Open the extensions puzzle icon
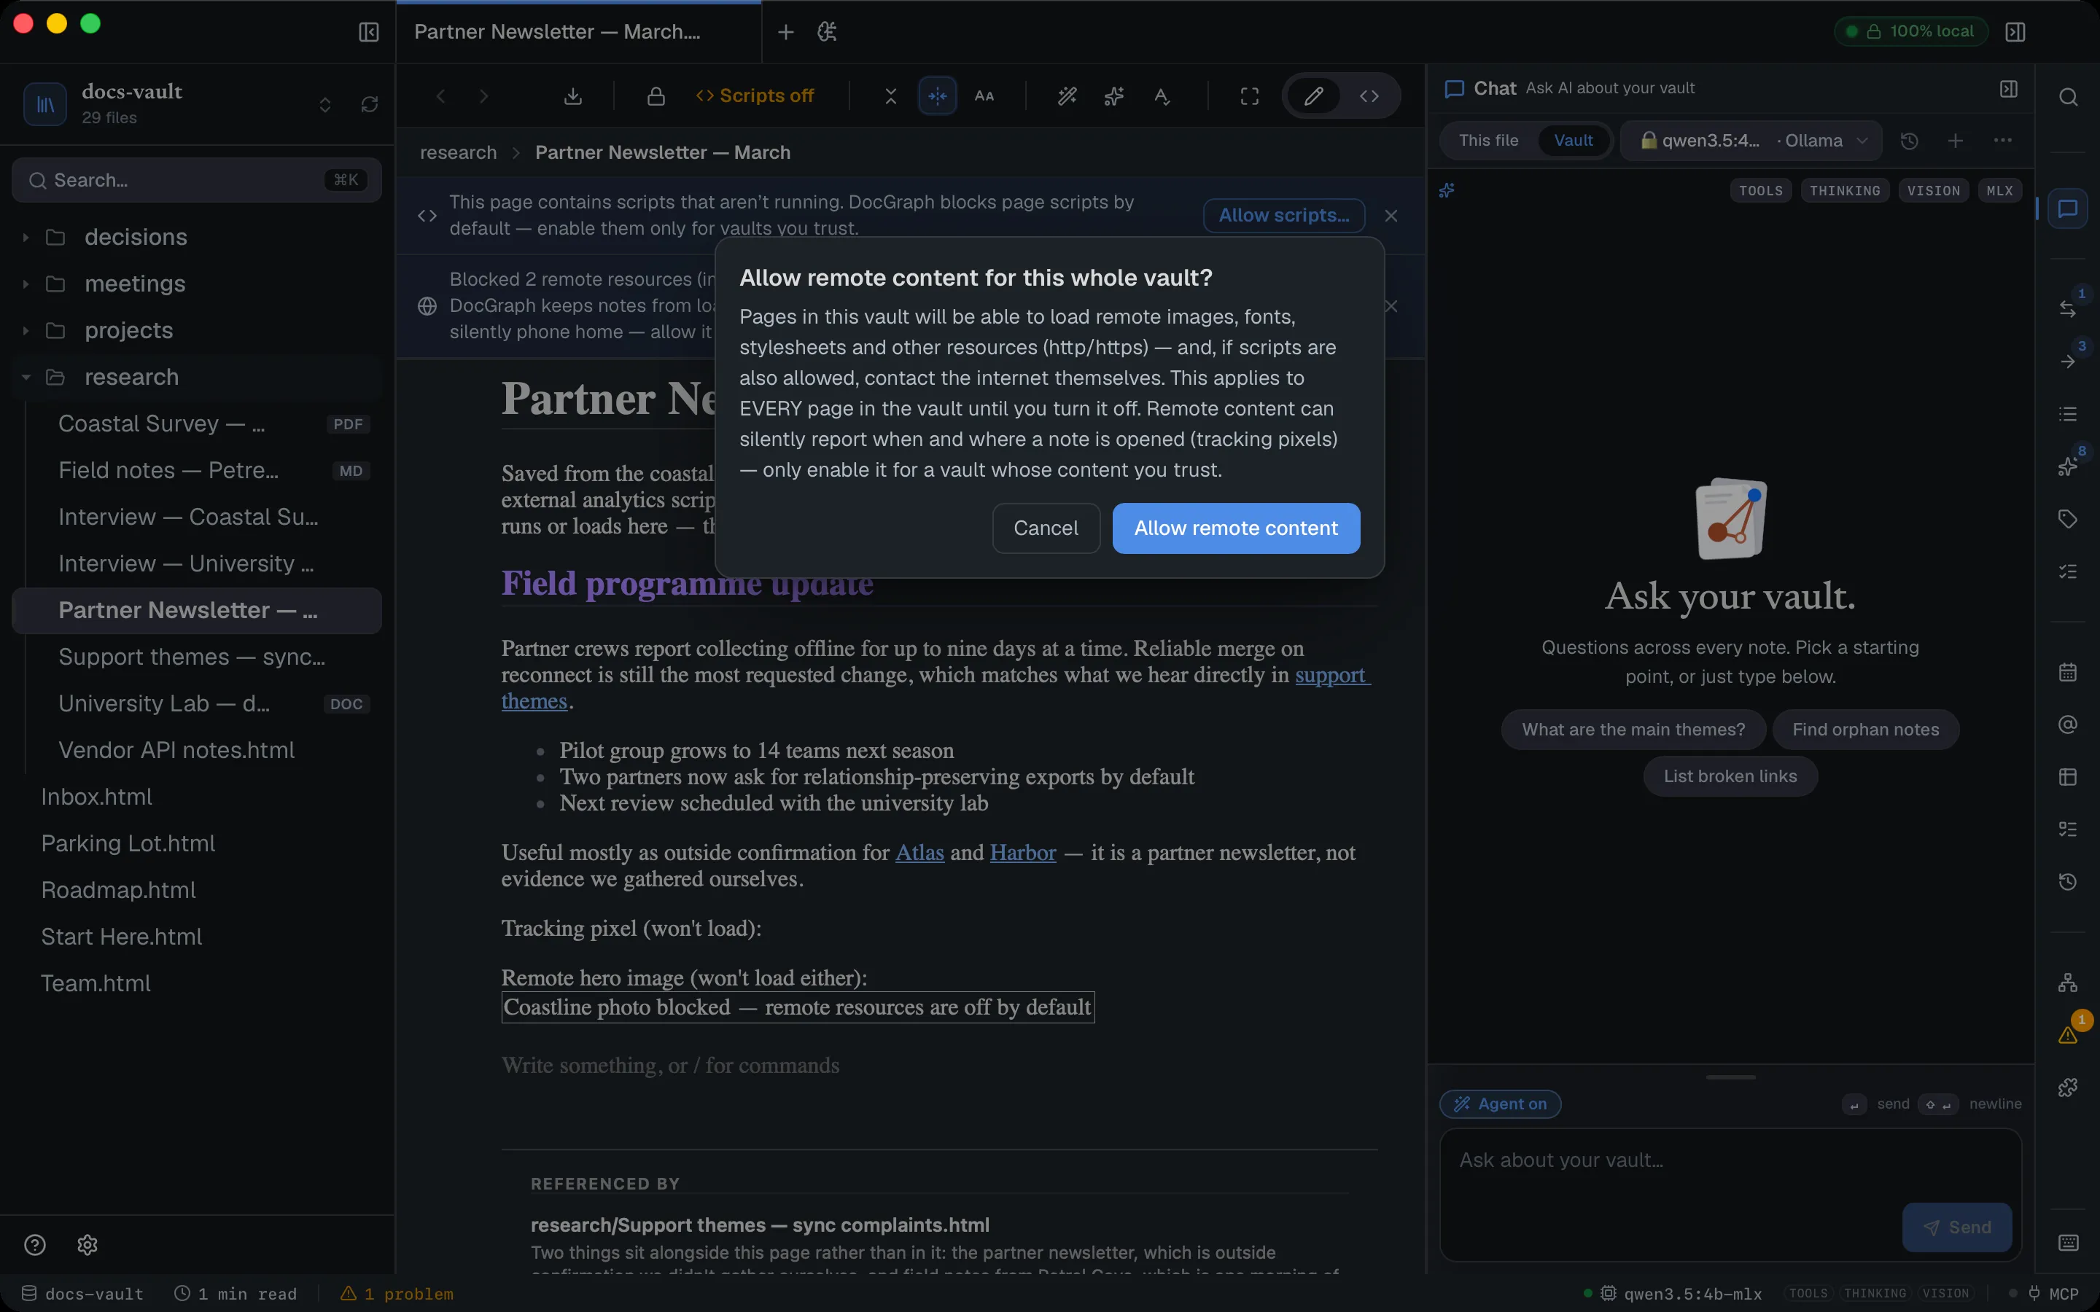 (x=2068, y=1086)
